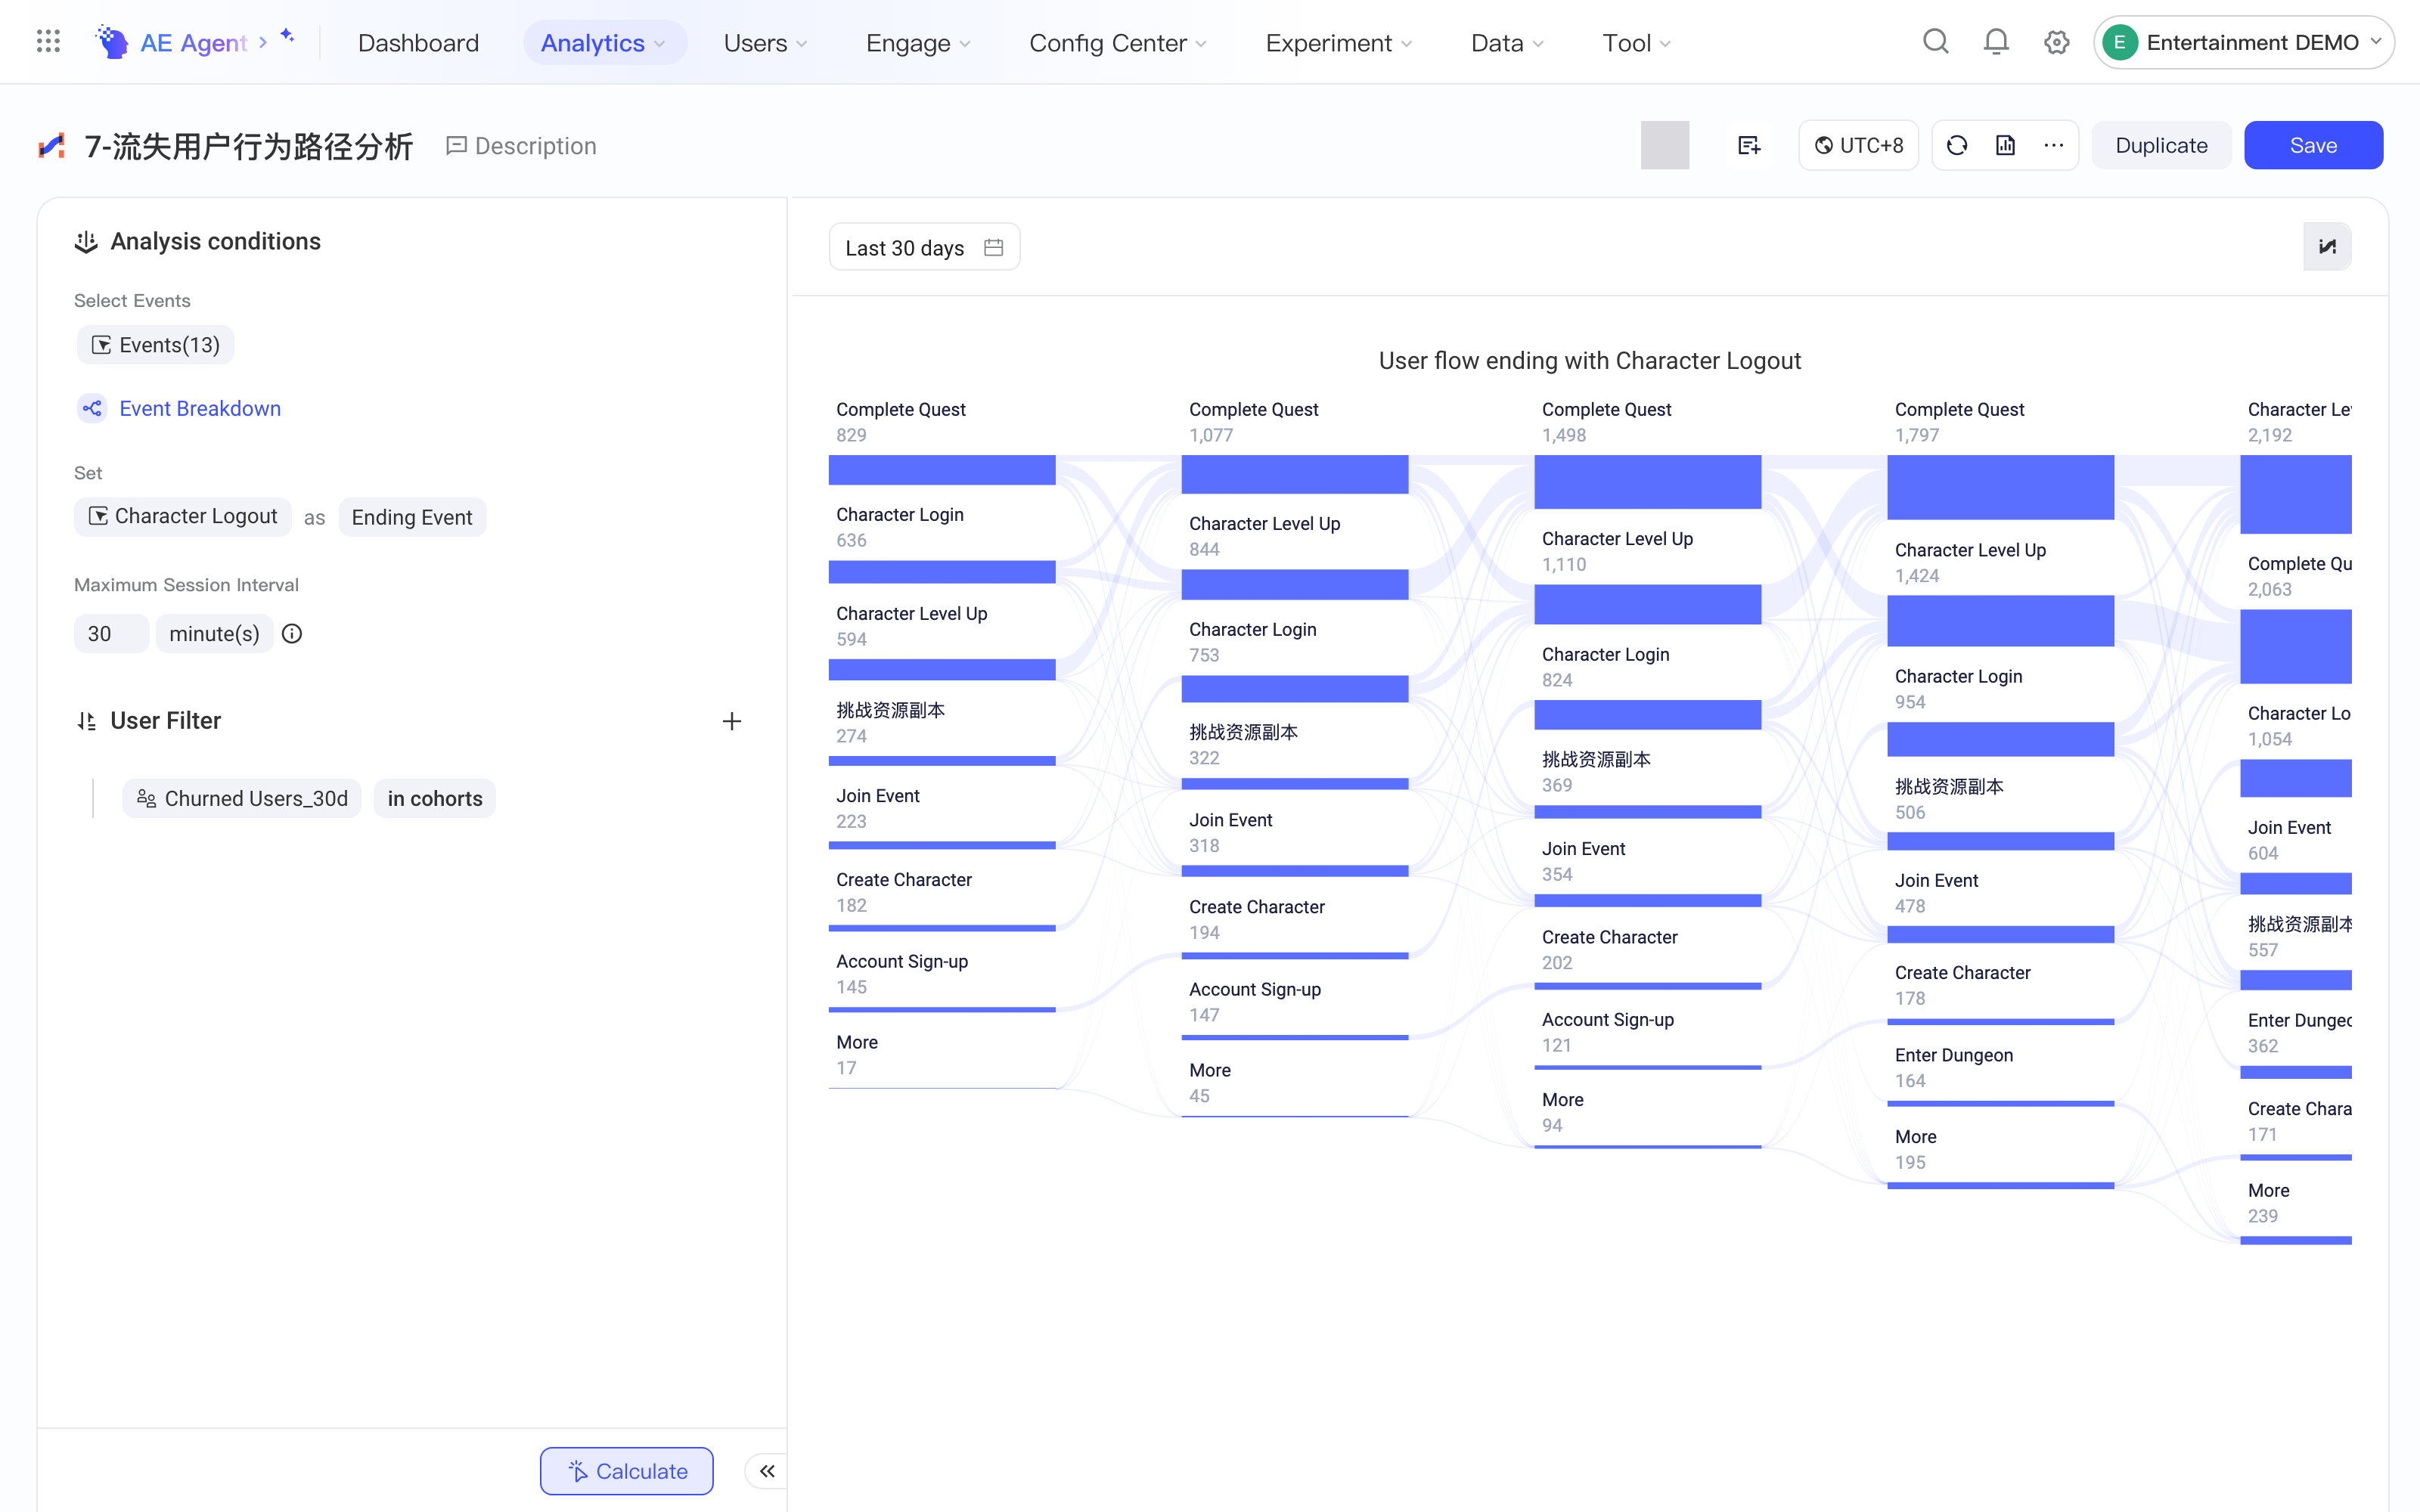The image size is (2420, 1512).
Task: Expand the Entertainment DEMO project selector
Action: click(2243, 42)
